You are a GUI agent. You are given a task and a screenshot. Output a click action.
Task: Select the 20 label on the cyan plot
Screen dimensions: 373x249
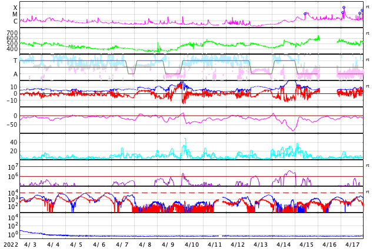click(x=14, y=151)
